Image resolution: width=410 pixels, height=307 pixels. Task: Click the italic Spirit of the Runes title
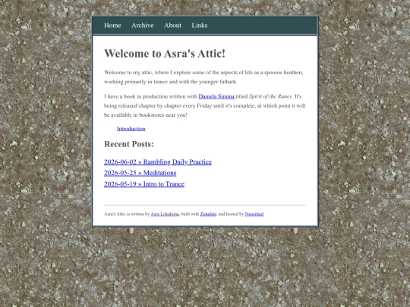click(270, 96)
